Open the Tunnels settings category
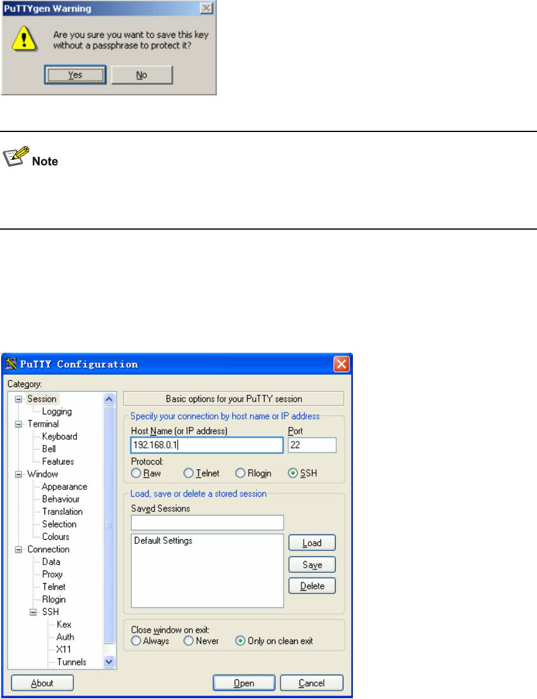537x699 pixels. pos(72,662)
